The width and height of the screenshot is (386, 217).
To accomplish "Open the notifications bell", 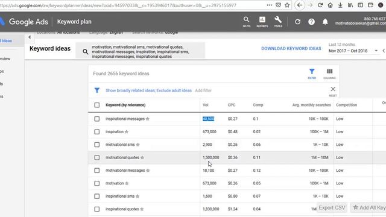I will point(325,22).
